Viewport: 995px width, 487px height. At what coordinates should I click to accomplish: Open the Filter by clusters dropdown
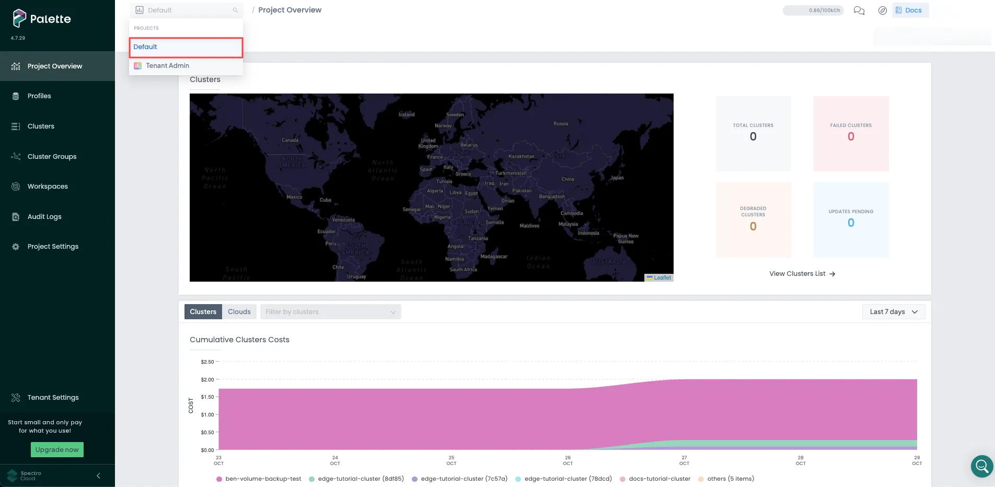(x=330, y=312)
